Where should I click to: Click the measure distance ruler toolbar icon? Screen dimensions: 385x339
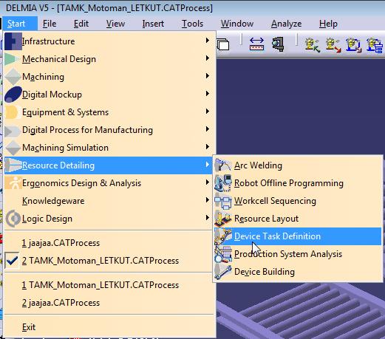tap(256, 44)
